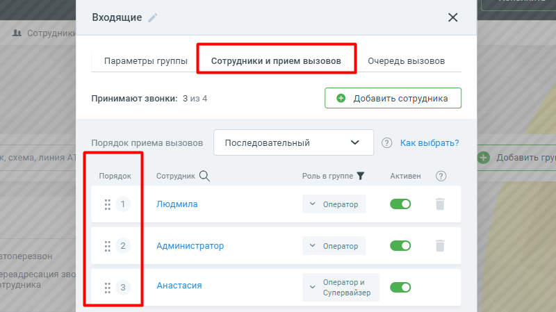Click order number 1 badge
The height and width of the screenshot is (312, 556).
pyautogui.click(x=123, y=204)
